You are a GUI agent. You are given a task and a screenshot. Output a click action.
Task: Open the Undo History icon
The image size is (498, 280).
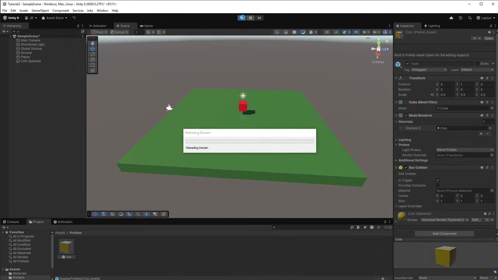461,18
